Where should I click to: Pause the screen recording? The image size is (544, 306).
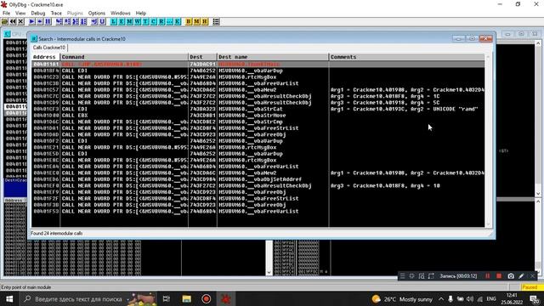(487, 276)
